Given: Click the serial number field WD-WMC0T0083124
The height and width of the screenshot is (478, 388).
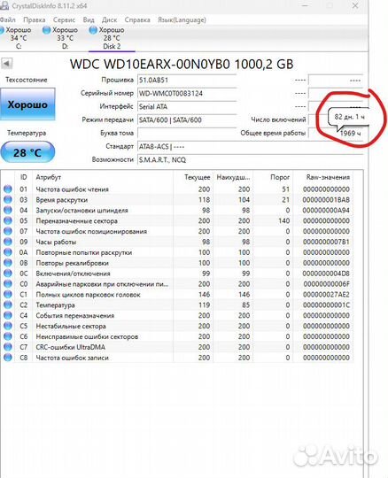Looking at the screenshot, I should tap(187, 93).
